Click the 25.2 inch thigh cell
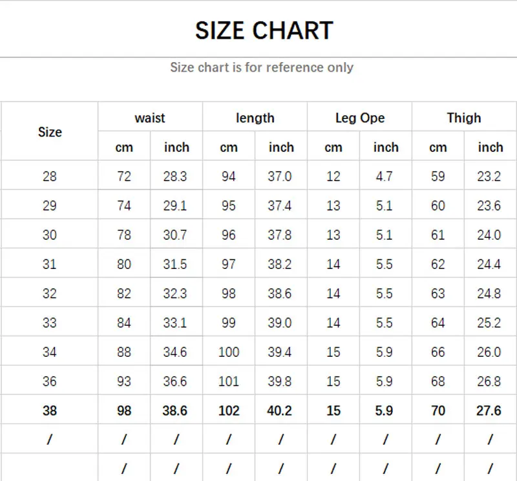Viewport: 517px width, 481px height. click(x=489, y=323)
